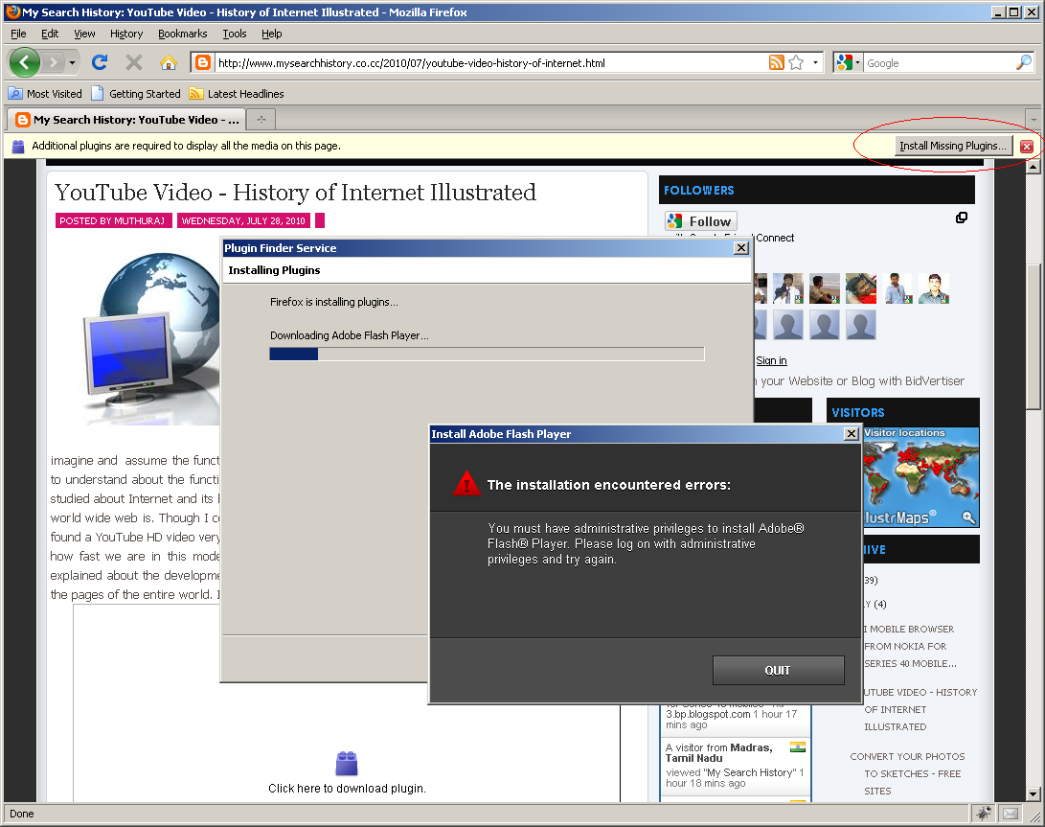1045x827 pixels.
Task: Click the followers gadget pop-out icon
Action: click(x=962, y=218)
